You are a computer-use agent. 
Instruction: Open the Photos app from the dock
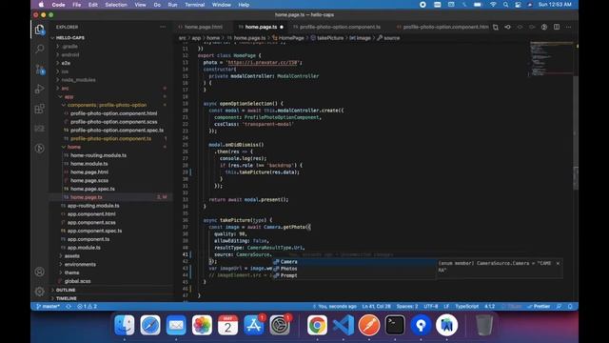point(202,325)
